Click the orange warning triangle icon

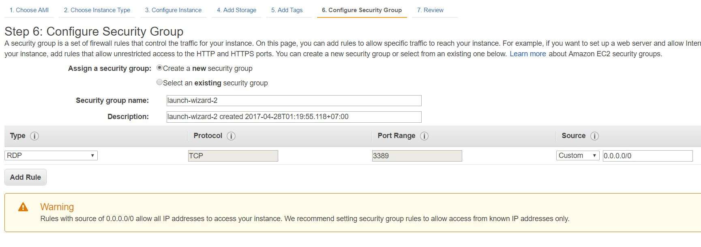[x=23, y=207]
